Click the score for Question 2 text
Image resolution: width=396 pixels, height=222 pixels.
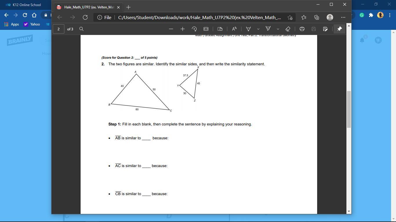[x=129, y=58]
